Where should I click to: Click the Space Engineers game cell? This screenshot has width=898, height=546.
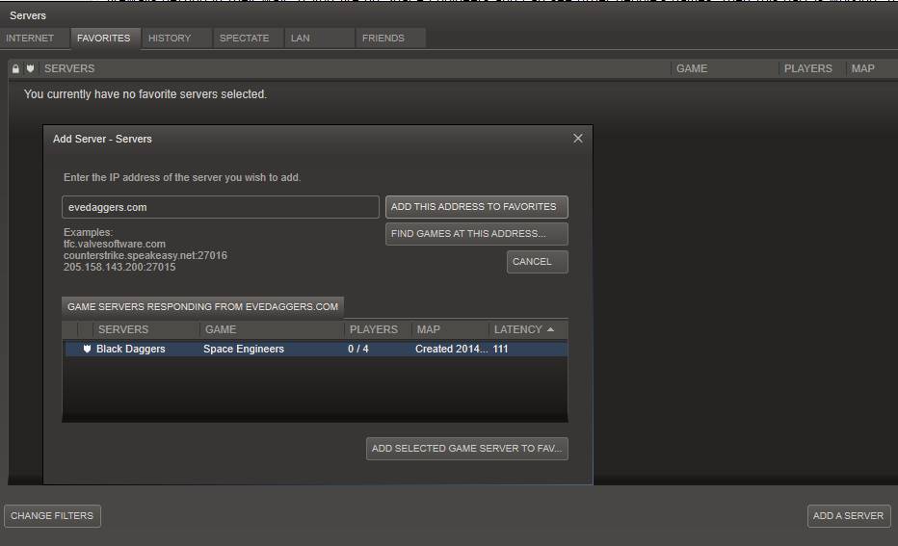click(244, 349)
